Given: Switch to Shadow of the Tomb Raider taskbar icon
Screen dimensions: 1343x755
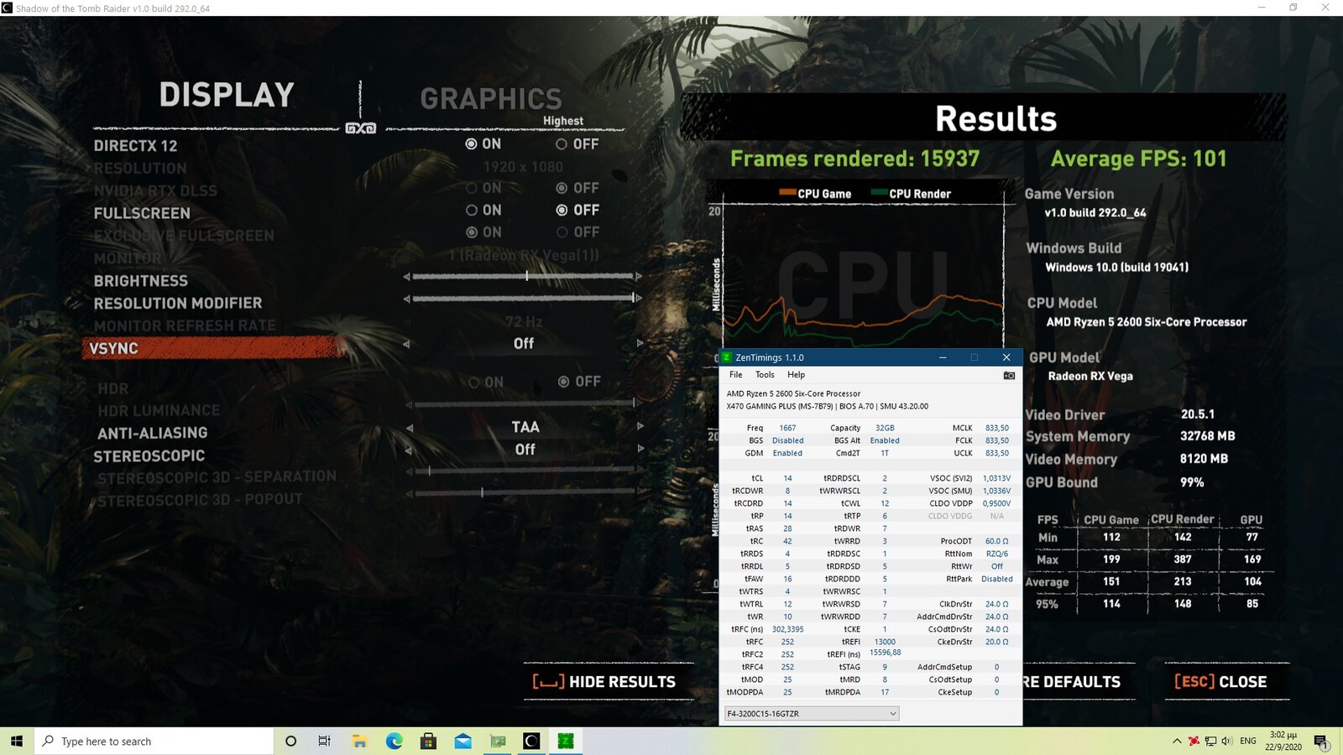Looking at the screenshot, I should 531,741.
